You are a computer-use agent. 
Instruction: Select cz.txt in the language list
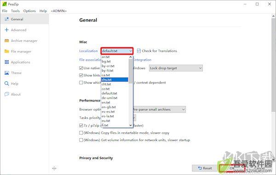coord(115,89)
